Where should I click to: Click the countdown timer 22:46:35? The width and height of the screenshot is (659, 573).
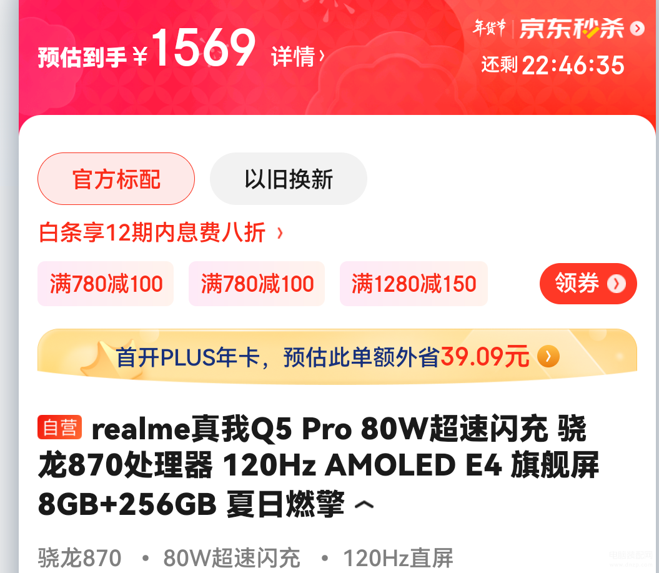(x=573, y=66)
